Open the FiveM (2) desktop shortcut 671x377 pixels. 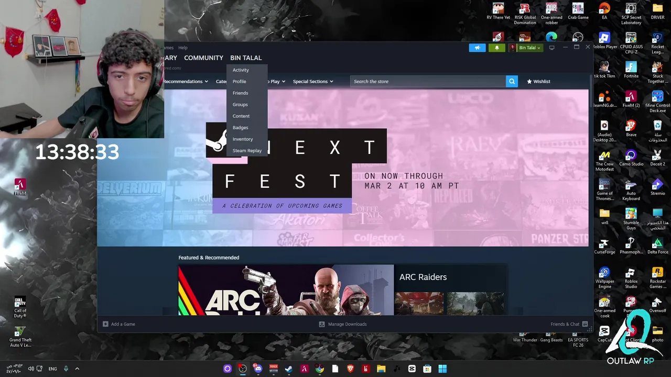tap(631, 99)
